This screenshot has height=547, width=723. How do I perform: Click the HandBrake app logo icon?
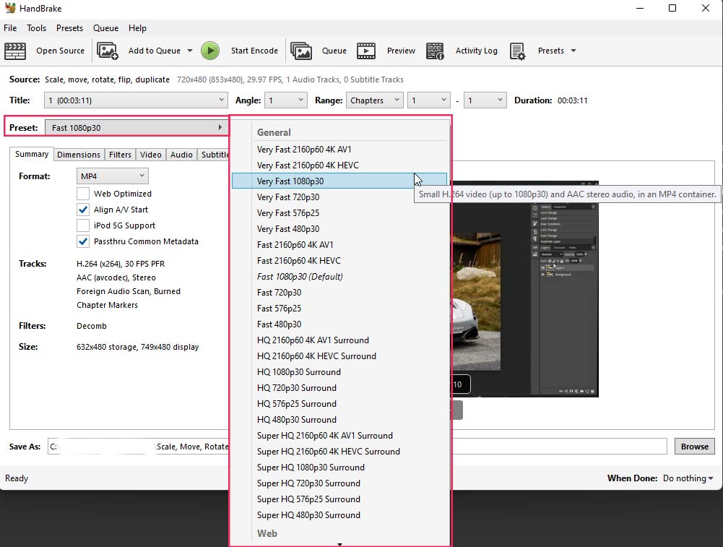10,8
